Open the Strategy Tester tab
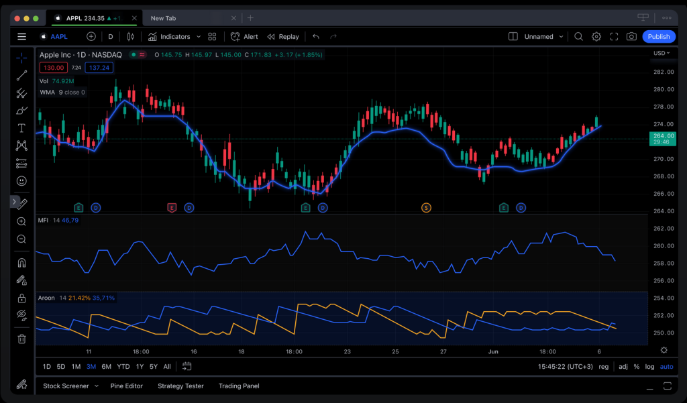Viewport: 687px width, 403px height. point(180,386)
